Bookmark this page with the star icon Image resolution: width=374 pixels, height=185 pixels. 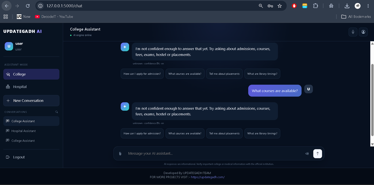point(279,6)
